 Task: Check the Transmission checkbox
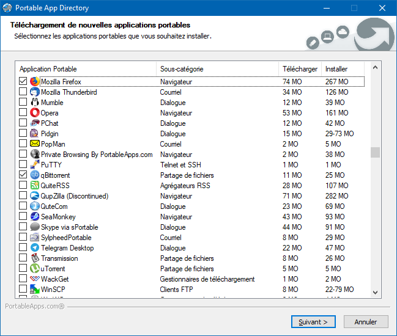click(x=23, y=257)
